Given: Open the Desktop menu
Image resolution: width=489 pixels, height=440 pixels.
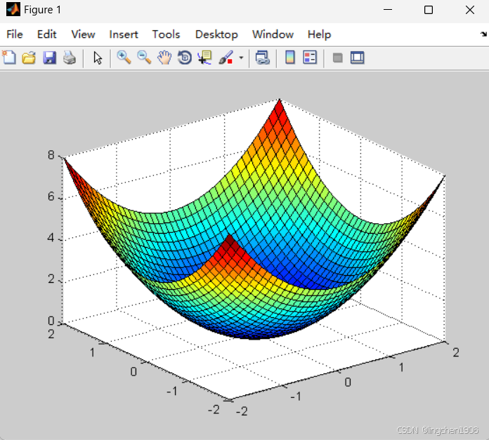Looking at the screenshot, I should (x=216, y=34).
